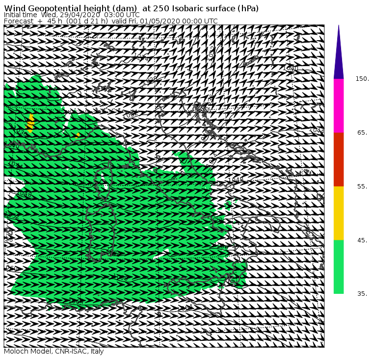Click the legend value 35.
Screen dimensions: 373x358
click(362, 294)
